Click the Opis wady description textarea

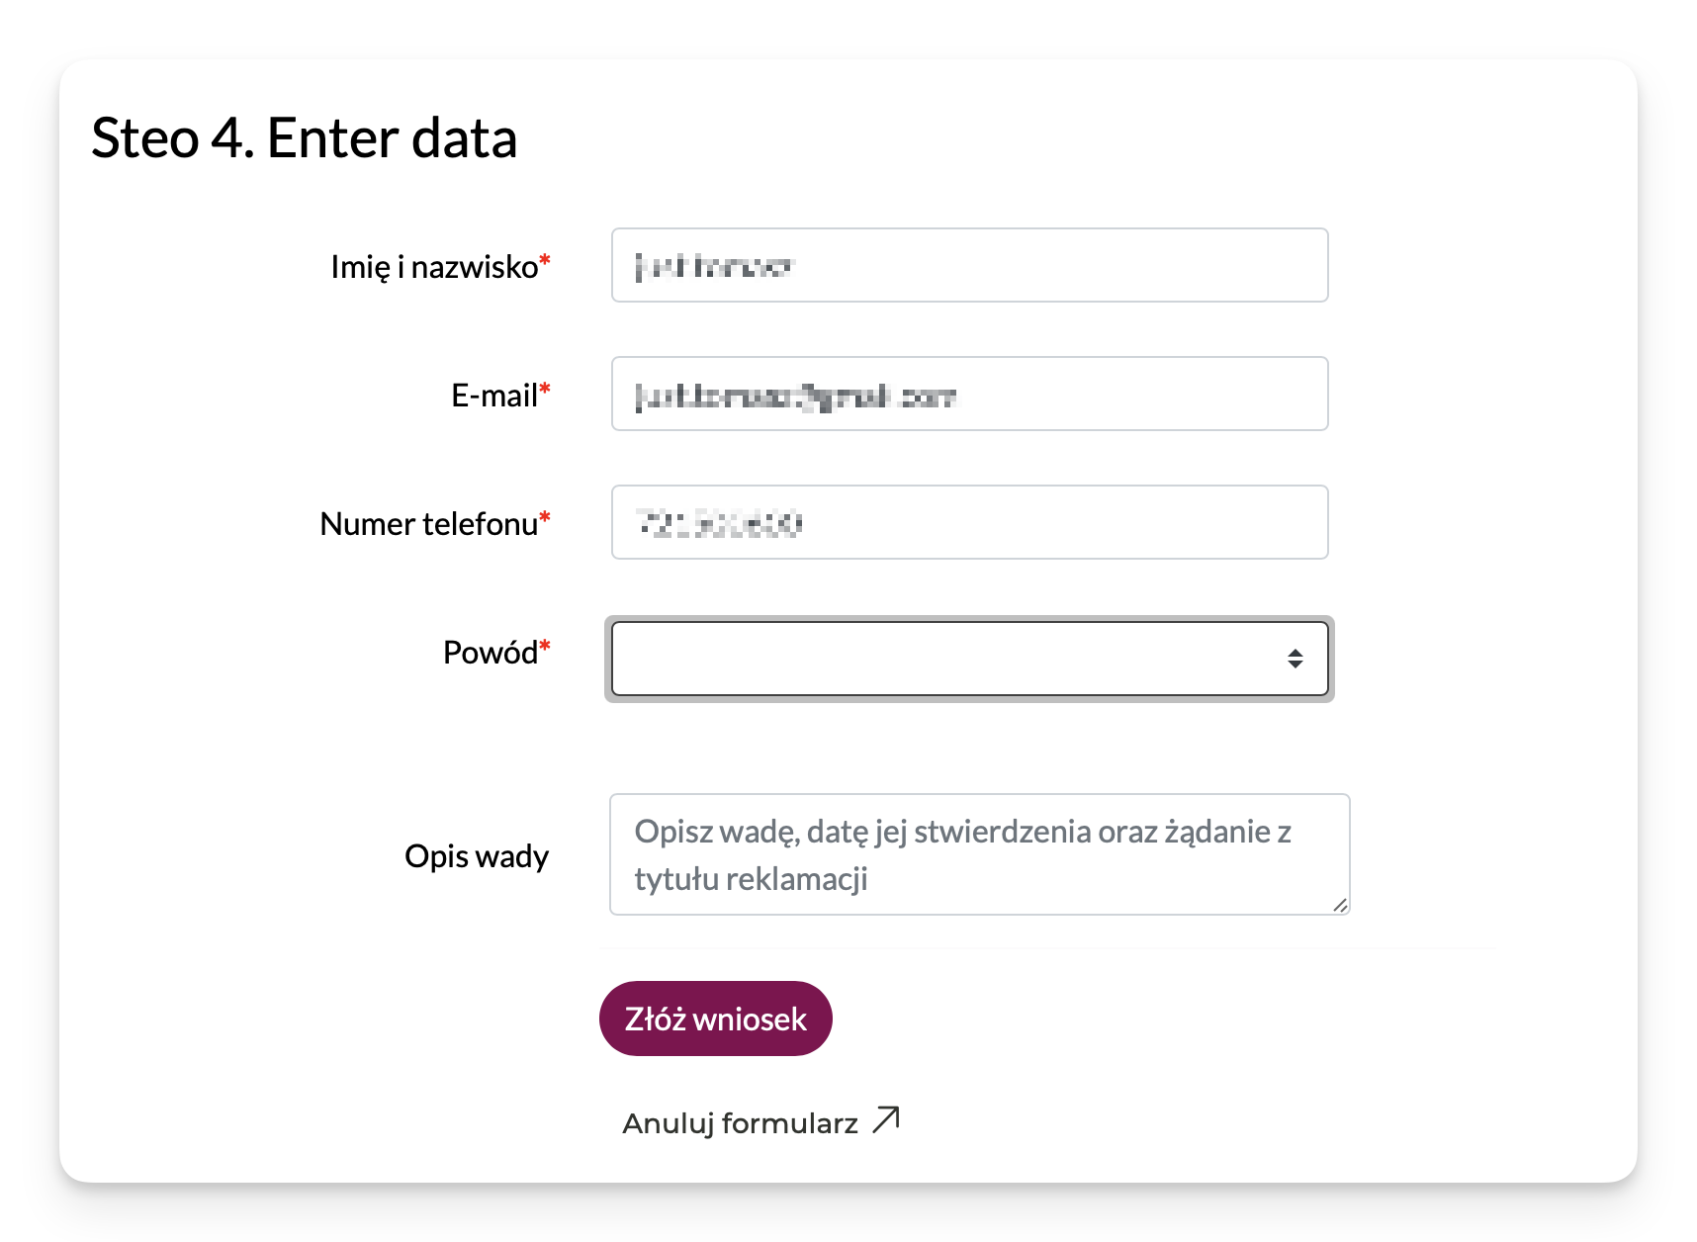979,854
